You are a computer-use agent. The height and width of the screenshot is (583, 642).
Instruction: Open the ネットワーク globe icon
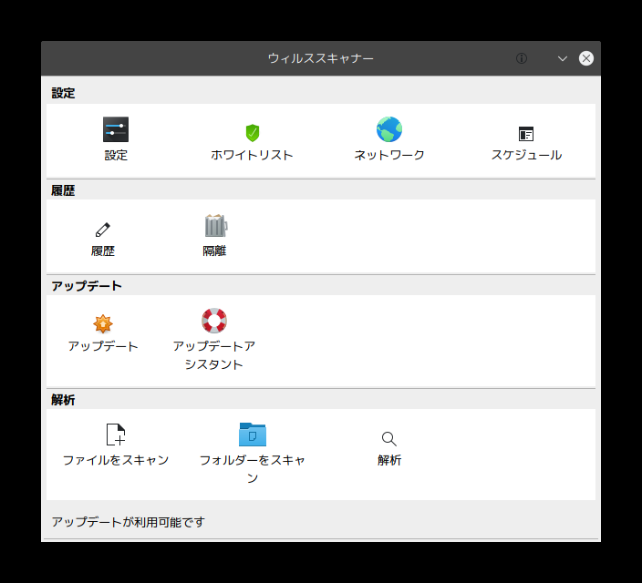pyautogui.click(x=389, y=129)
